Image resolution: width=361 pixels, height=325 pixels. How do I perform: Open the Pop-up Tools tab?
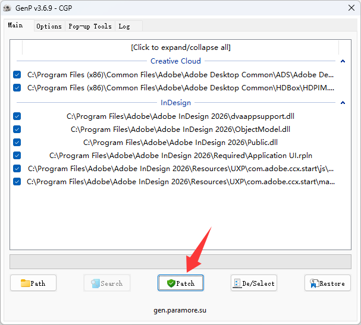[90, 26]
